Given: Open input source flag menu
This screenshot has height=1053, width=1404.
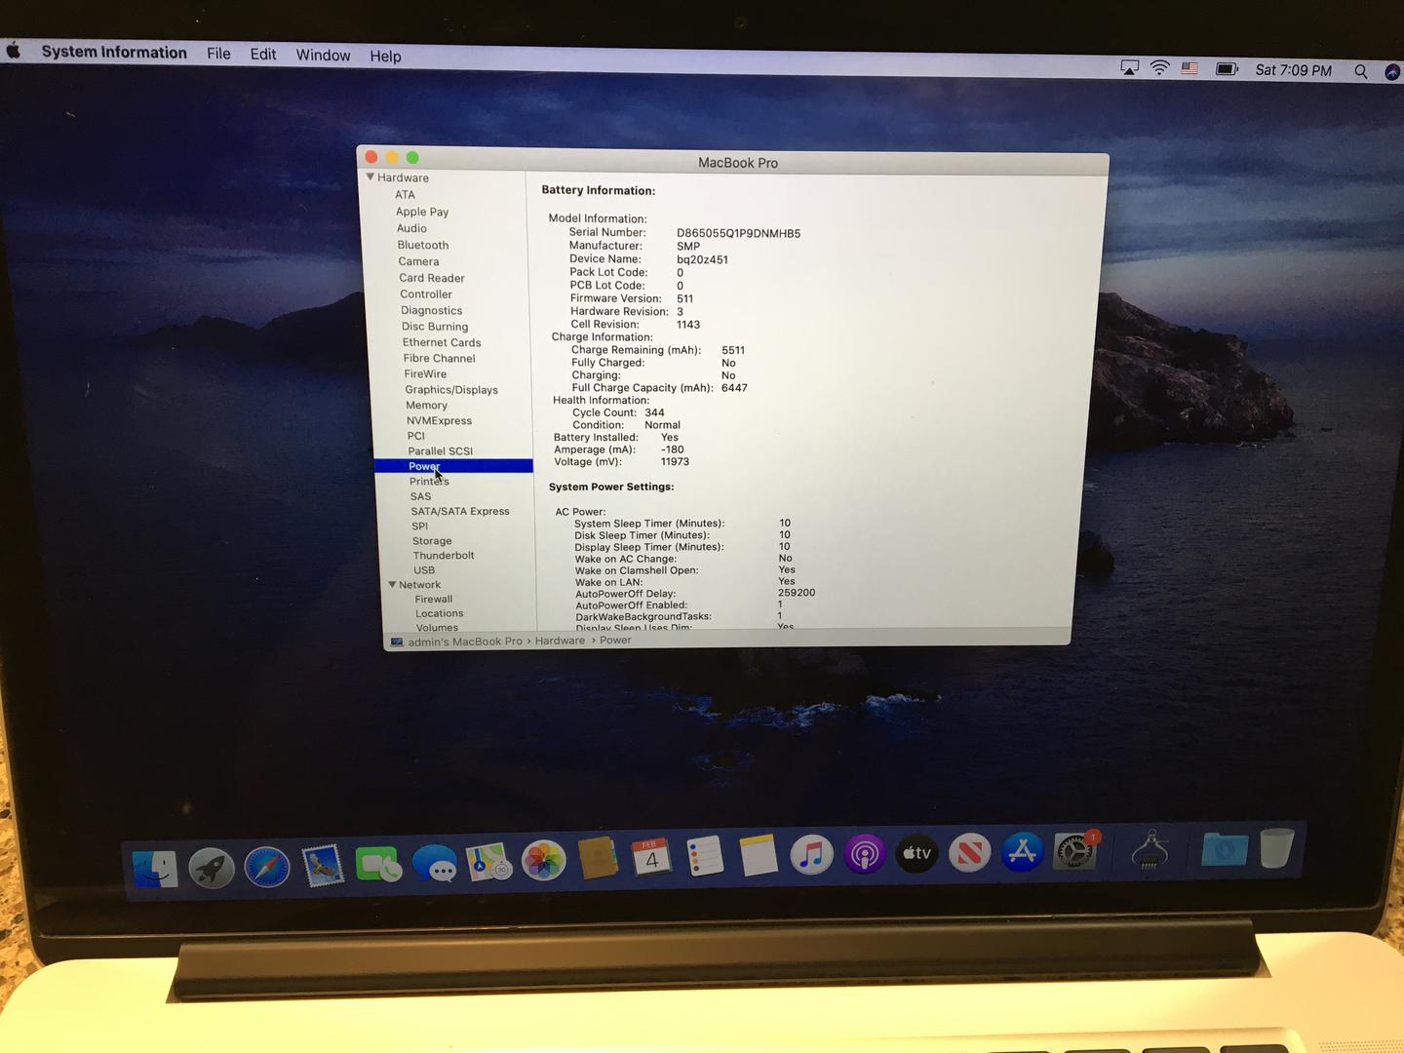Looking at the screenshot, I should tap(1189, 68).
